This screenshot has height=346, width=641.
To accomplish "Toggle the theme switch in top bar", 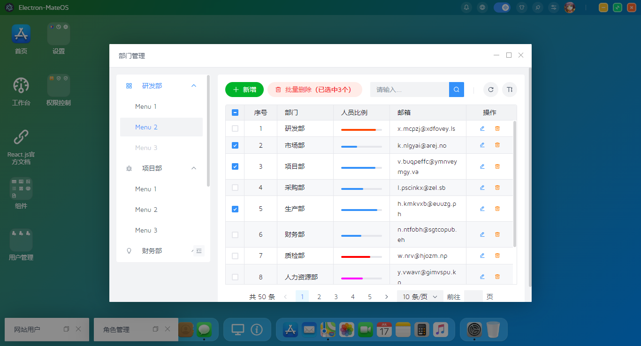I will (502, 8).
